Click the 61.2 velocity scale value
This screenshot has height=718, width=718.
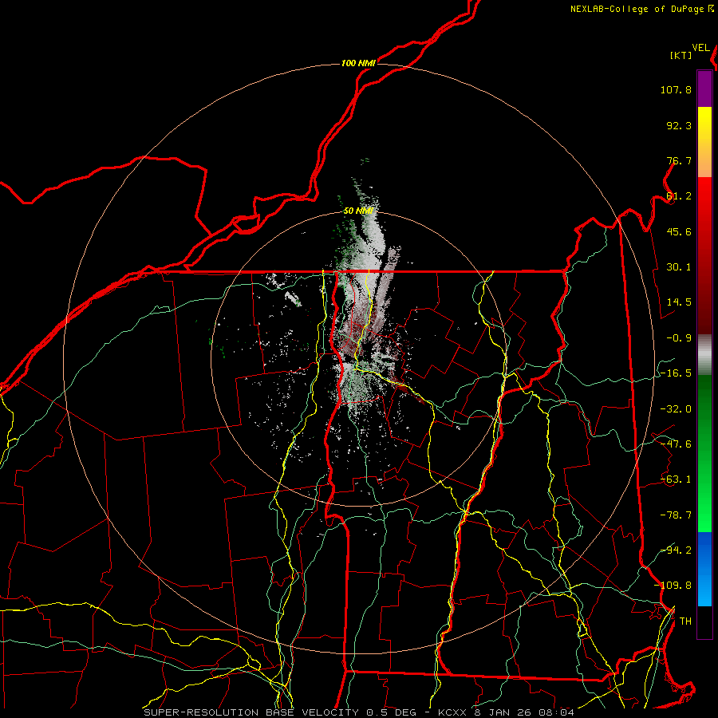click(679, 196)
